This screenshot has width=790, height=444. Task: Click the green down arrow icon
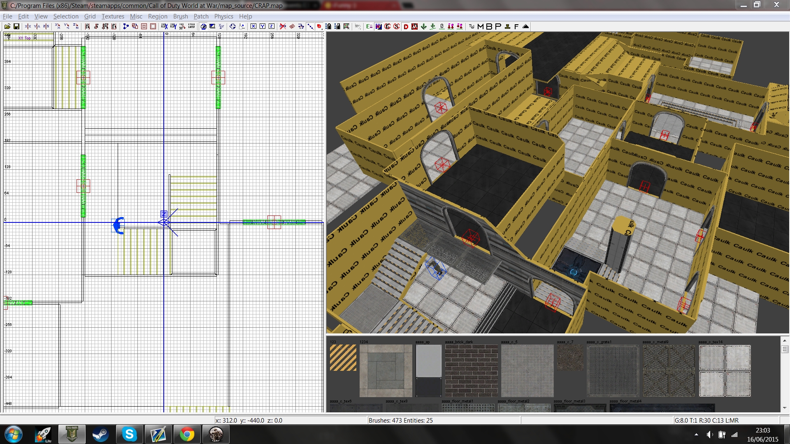(423, 26)
